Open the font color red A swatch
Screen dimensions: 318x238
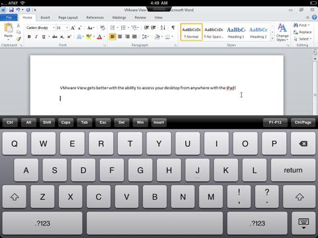(99, 37)
